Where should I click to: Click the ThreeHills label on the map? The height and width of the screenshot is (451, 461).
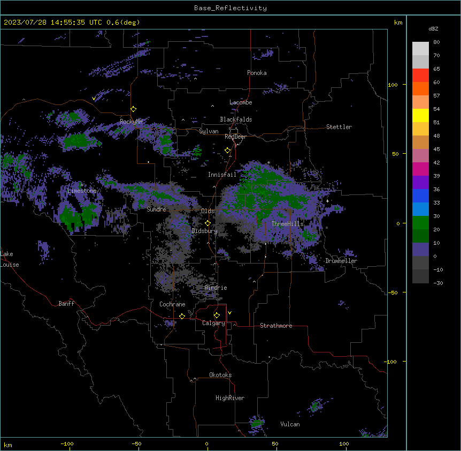pyautogui.click(x=287, y=224)
